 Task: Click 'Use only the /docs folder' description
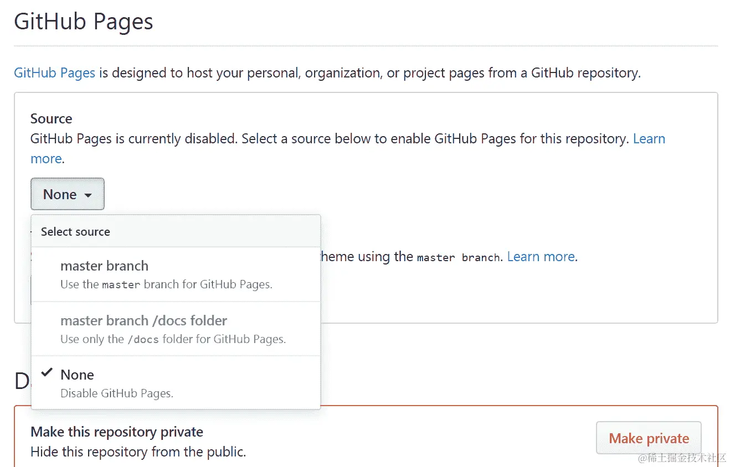(173, 339)
